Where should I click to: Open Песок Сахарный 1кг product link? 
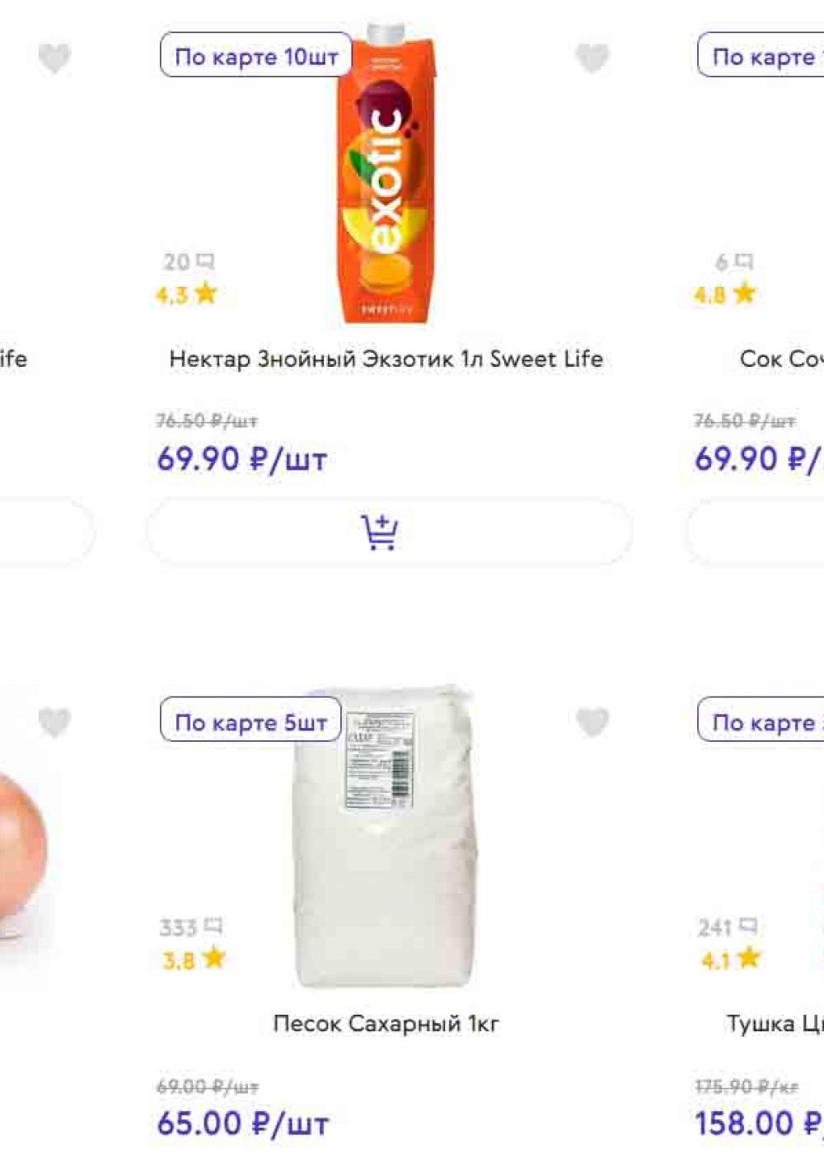(x=386, y=1024)
